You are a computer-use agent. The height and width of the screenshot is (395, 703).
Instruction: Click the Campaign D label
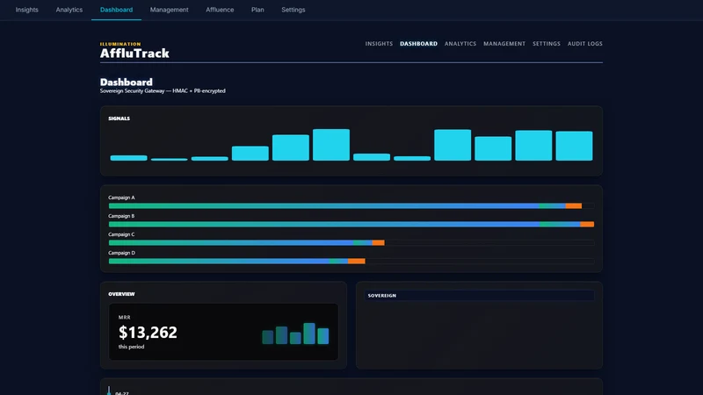click(x=121, y=253)
